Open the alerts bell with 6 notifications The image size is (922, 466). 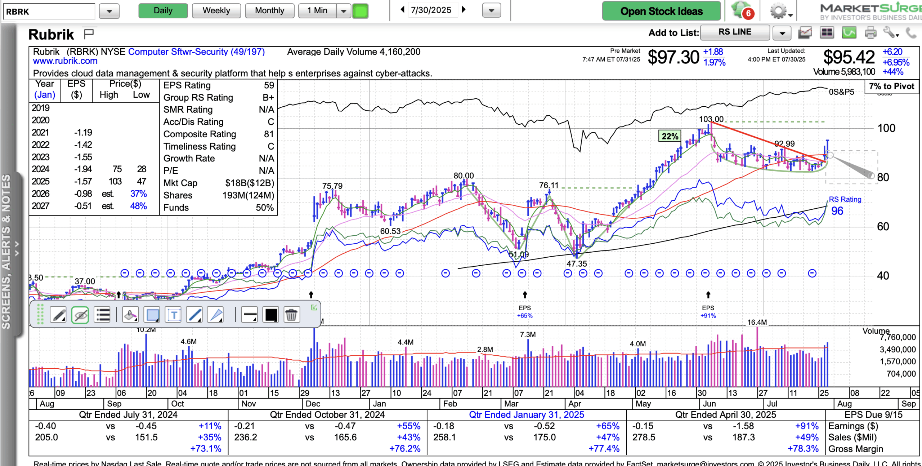click(x=742, y=11)
